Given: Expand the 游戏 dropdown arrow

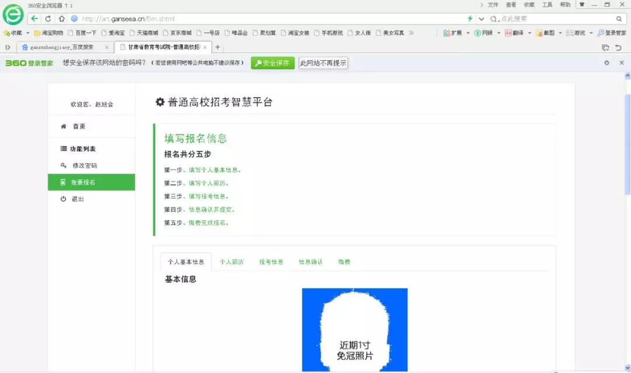Looking at the screenshot, I should [591, 33].
